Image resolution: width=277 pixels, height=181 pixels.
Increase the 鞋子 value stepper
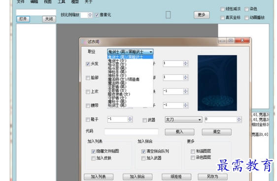click(x=130, y=118)
